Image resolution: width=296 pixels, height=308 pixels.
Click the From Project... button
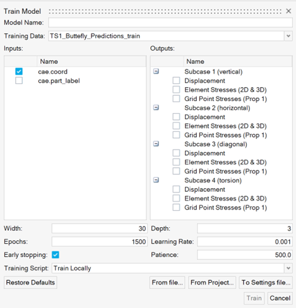pos(212,282)
